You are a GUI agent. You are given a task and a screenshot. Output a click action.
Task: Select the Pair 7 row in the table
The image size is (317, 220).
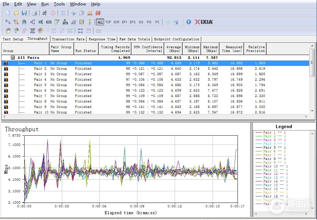pos(155,96)
